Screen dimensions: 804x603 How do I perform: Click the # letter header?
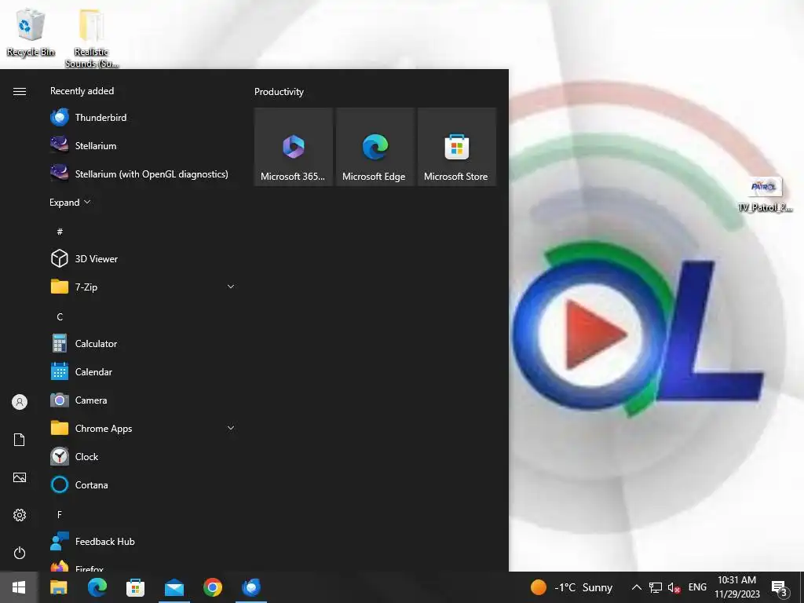pos(60,232)
